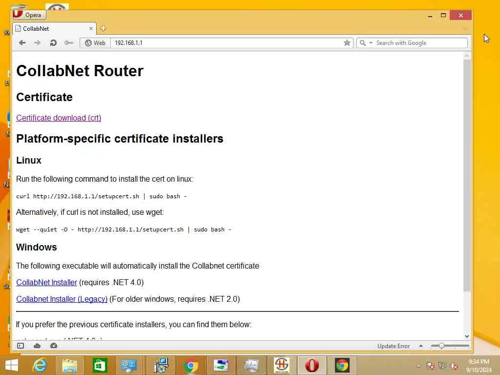Screen dimensions: 500x375
Task: Maximize the Opera window
Action: [x=443, y=15]
